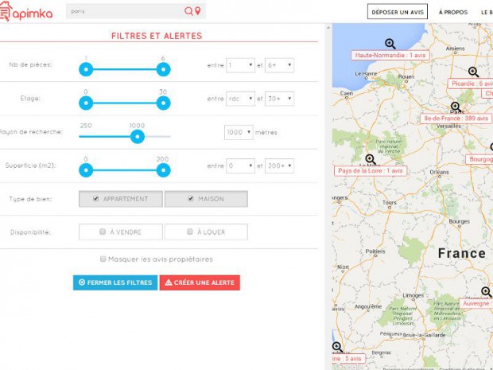Open minimum Nb de pièces dropdown

point(240,65)
